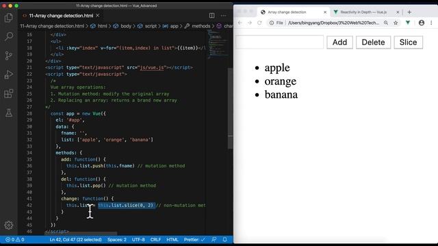This screenshot has width=438, height=246.
Task: Select the body breadcrumb item
Action: [126, 26]
